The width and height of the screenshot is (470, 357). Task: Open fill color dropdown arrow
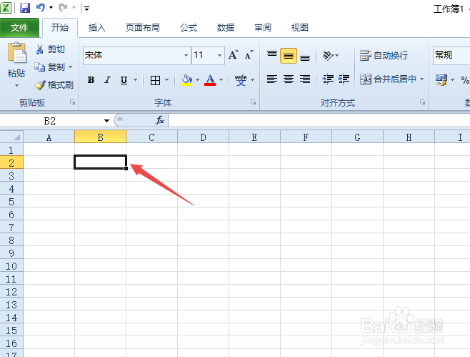(198, 80)
